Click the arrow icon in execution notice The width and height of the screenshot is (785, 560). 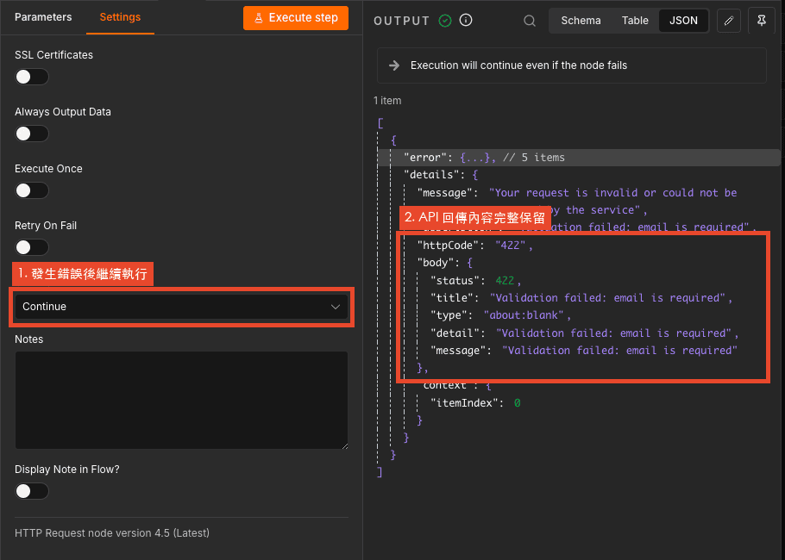(x=394, y=65)
